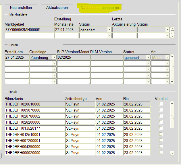This screenshot has height=165, width=181.
Task: Click the Listen section scroll down arrow
Action: point(172,82)
